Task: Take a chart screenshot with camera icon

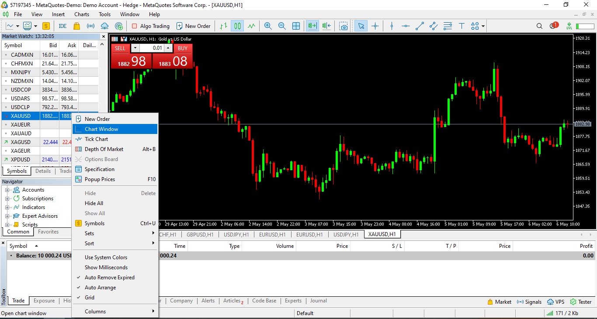Action: point(344,26)
